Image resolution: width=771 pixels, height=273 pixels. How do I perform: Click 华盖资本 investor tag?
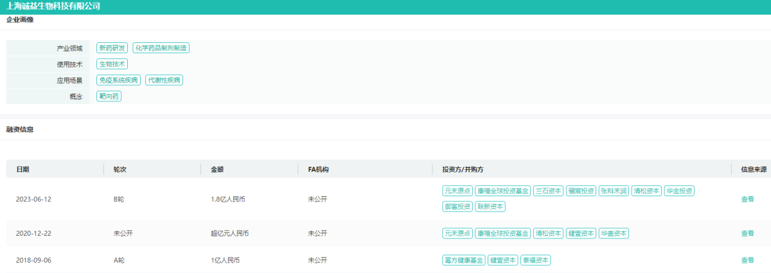[614, 233]
